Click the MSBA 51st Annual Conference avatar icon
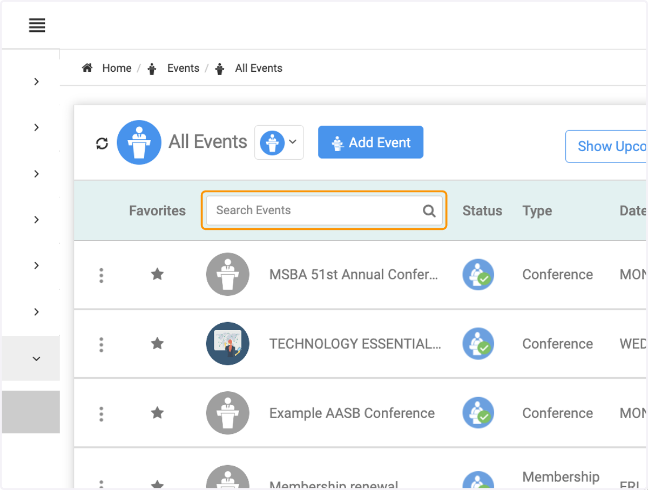 tap(228, 274)
